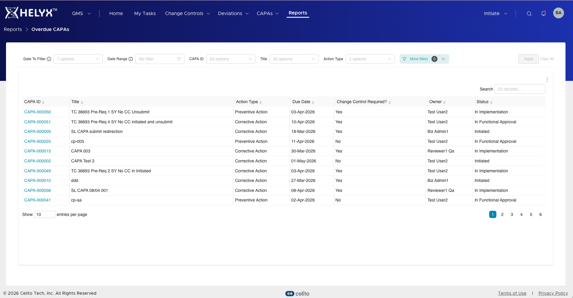Open CAPA-000049 record link
573x298 pixels.
pos(38,171)
